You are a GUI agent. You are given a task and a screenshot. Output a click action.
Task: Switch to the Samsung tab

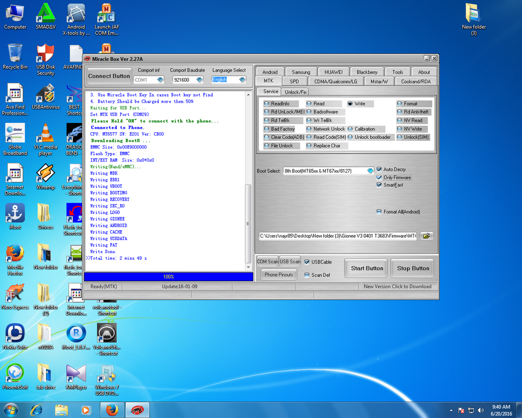click(x=301, y=72)
